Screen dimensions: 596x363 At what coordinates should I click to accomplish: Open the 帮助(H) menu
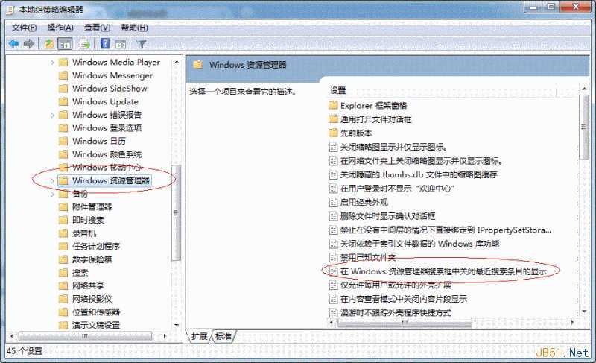coord(134,28)
